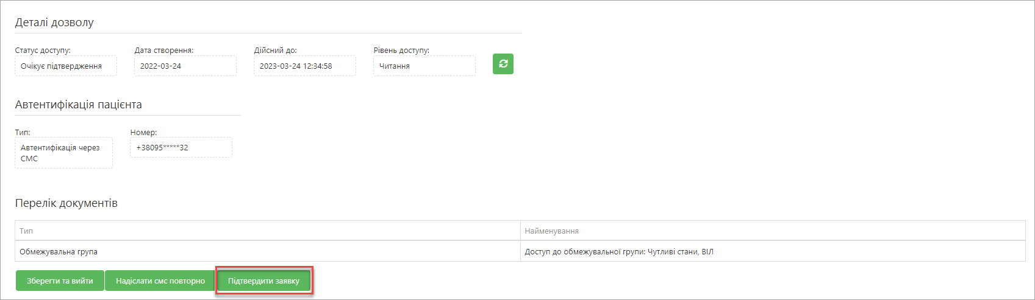This screenshot has height=300, width=1035.
Task: Click the Рівень доступу label
Action: point(401,51)
